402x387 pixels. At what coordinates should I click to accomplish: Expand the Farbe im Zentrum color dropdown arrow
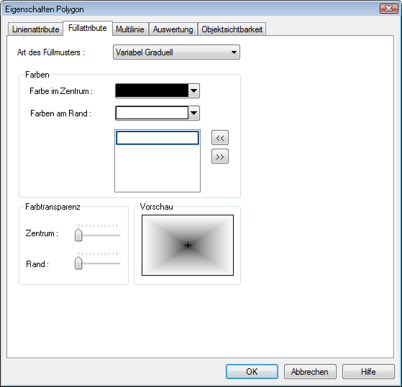(194, 91)
